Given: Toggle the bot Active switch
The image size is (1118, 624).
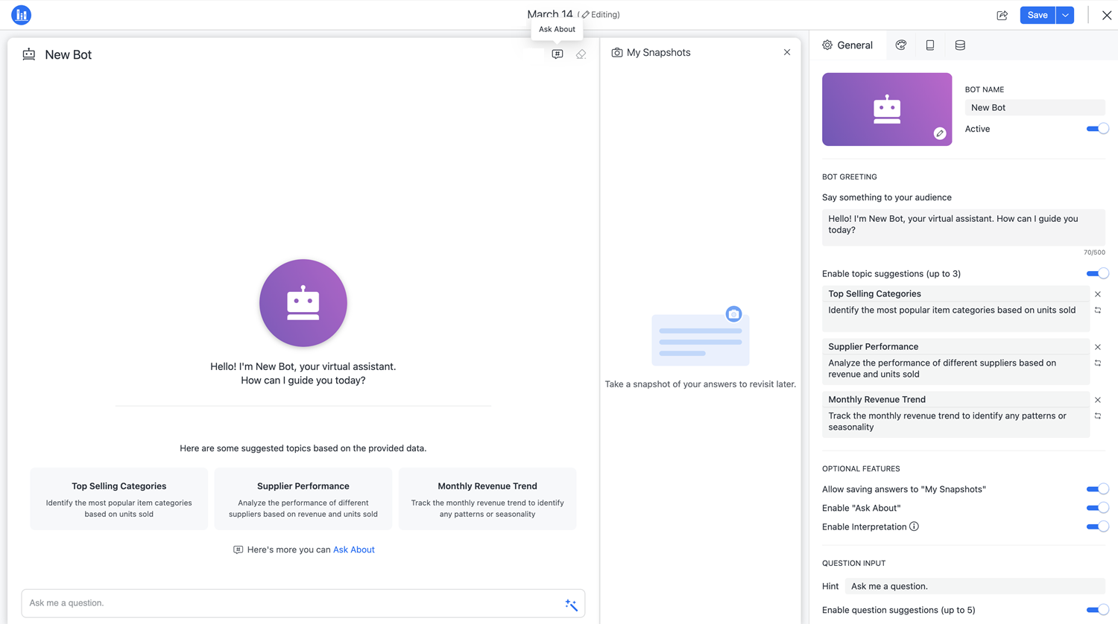Looking at the screenshot, I should tap(1096, 129).
